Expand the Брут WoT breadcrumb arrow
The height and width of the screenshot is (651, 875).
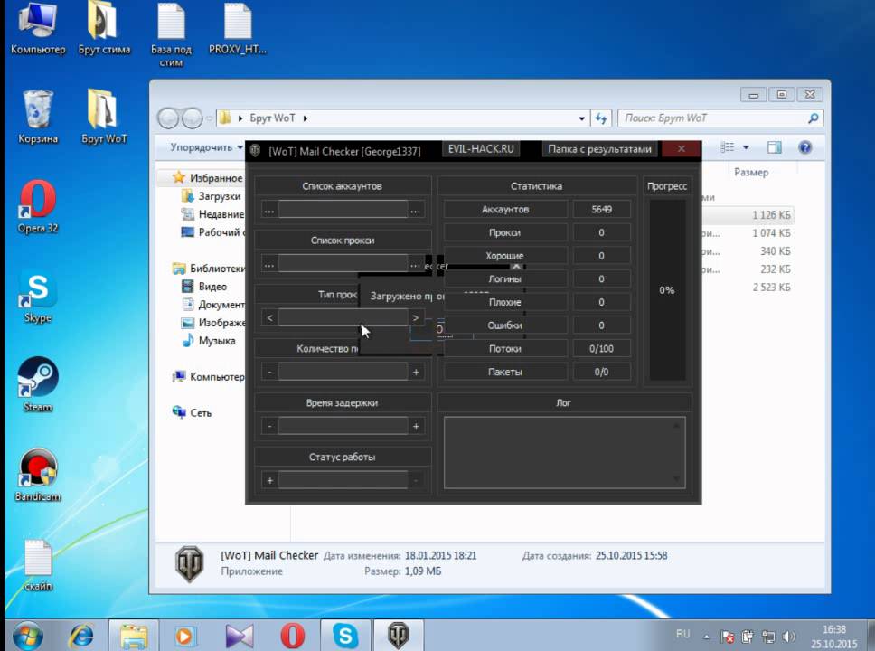306,118
